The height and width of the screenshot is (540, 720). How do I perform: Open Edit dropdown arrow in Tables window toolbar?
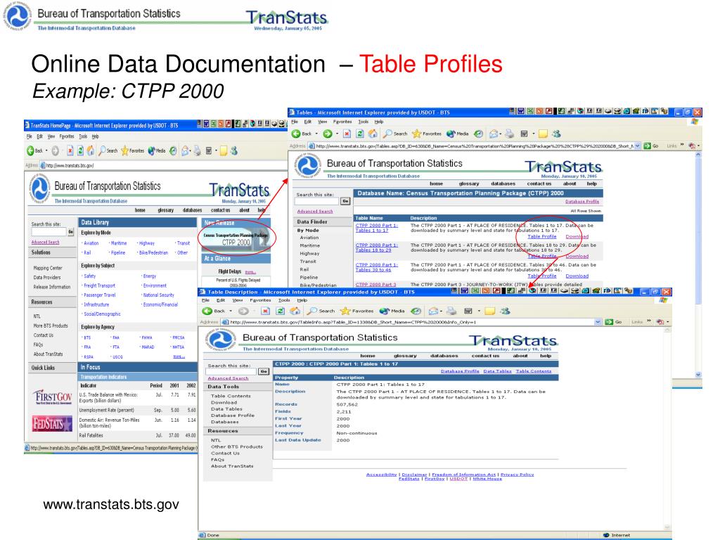(533, 134)
